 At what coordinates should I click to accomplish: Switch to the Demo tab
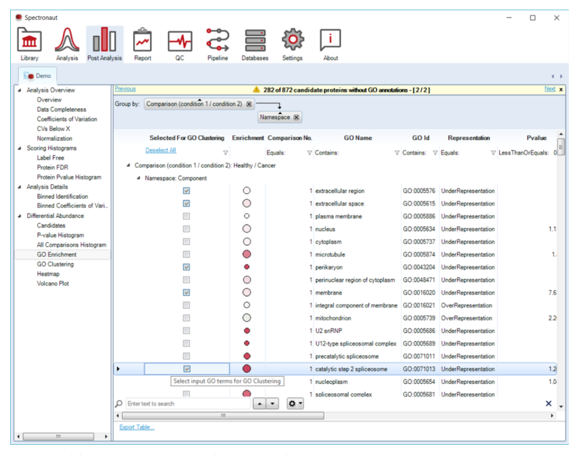tap(37, 76)
